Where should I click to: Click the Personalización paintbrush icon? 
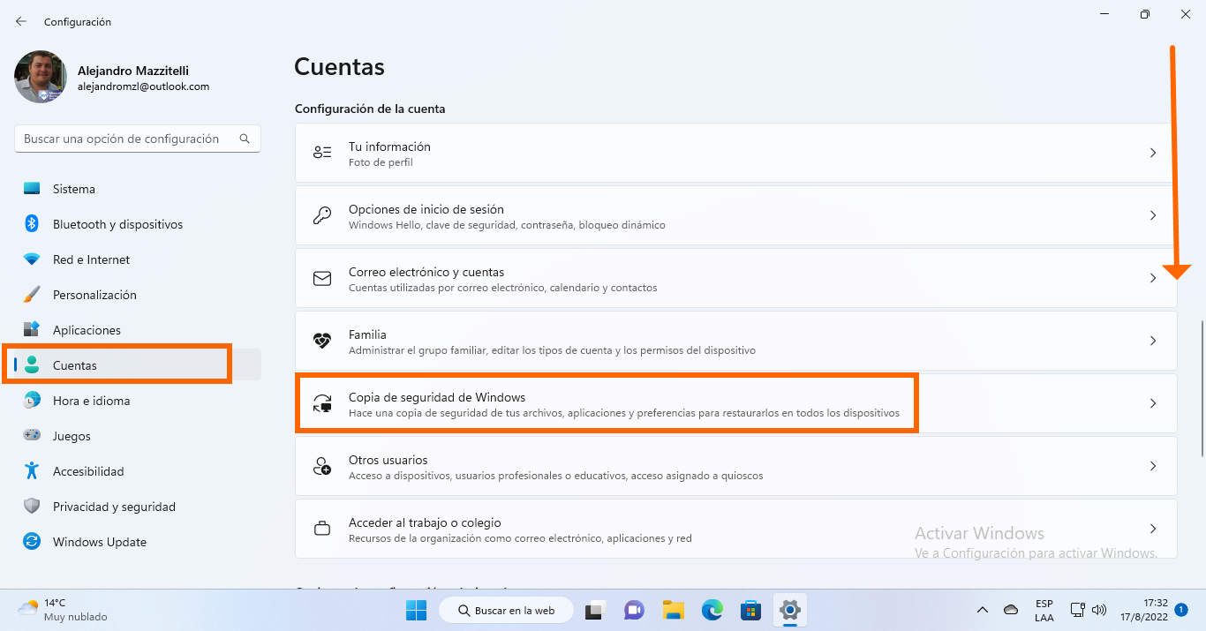(32, 295)
